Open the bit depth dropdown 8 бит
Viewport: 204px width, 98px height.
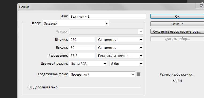click(126, 64)
